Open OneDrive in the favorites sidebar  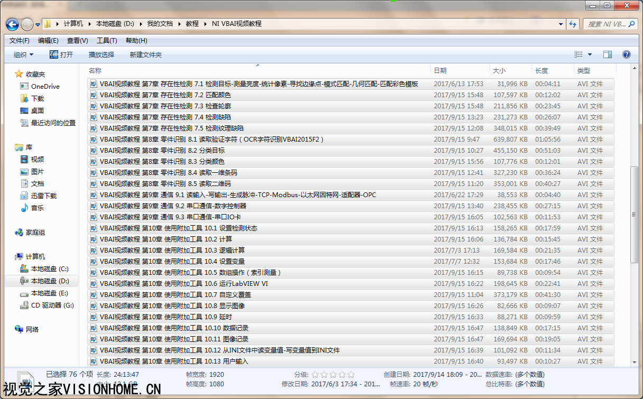pos(45,86)
